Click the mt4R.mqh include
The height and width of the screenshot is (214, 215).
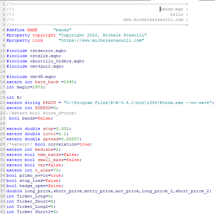[43, 77]
